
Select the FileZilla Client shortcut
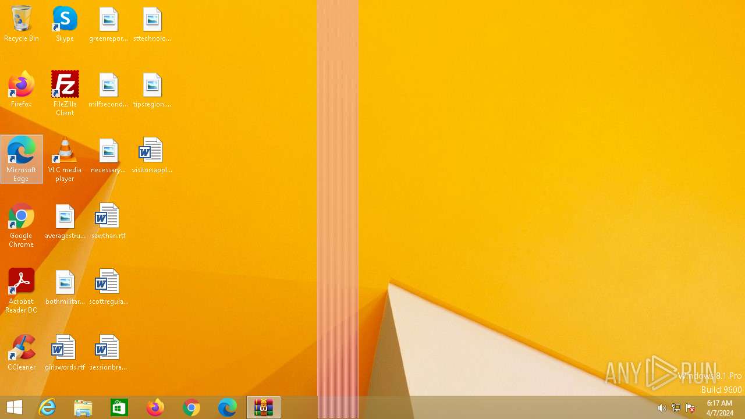click(65, 94)
